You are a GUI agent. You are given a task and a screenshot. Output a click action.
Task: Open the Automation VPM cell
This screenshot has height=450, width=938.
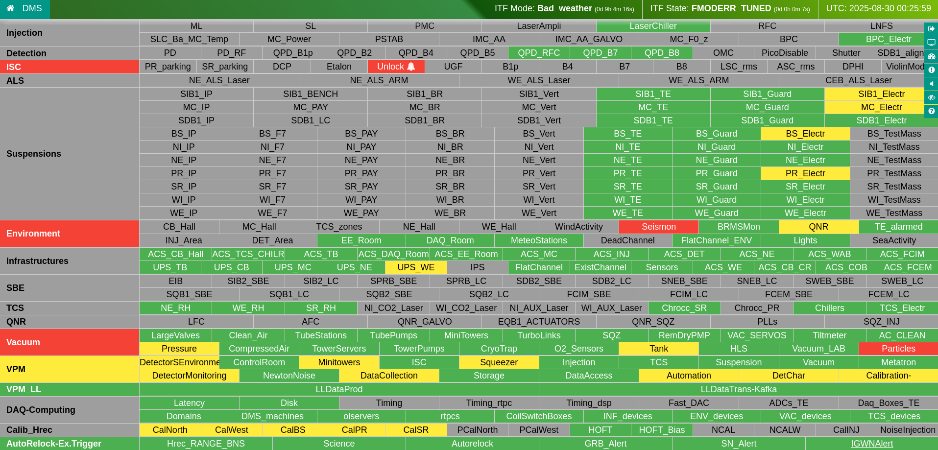tap(689, 376)
